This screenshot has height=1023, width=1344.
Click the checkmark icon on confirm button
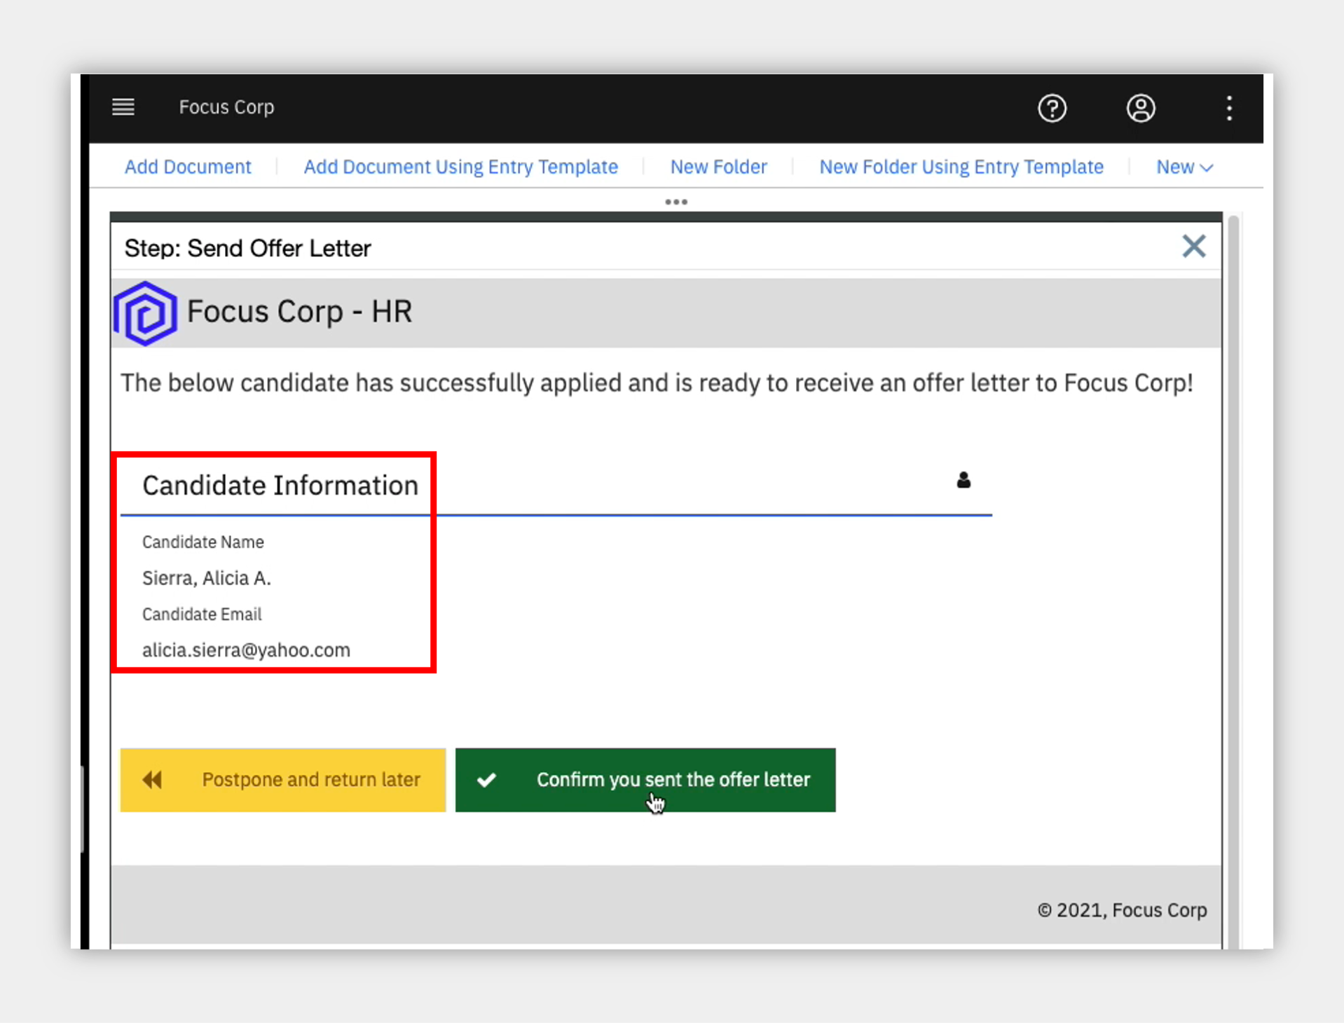(486, 779)
